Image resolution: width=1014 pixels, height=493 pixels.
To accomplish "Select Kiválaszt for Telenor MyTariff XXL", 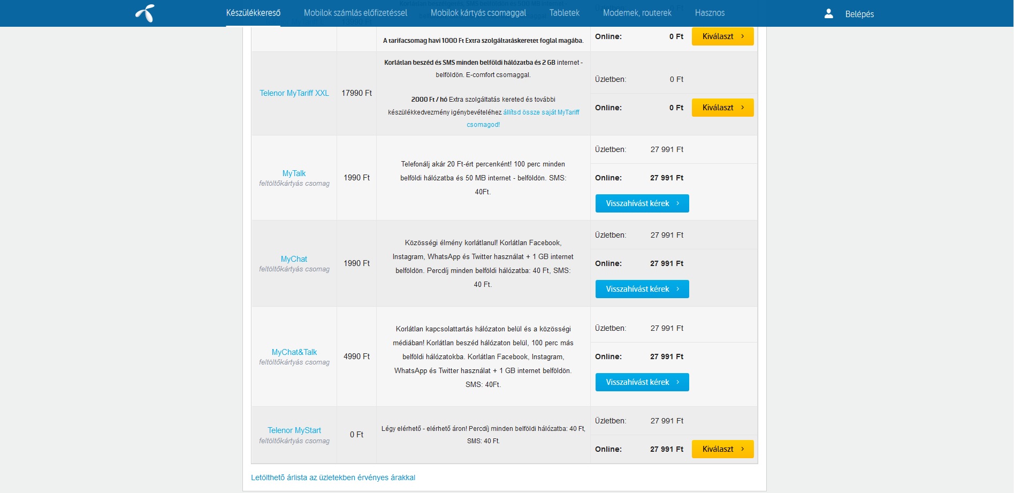I will coord(722,108).
